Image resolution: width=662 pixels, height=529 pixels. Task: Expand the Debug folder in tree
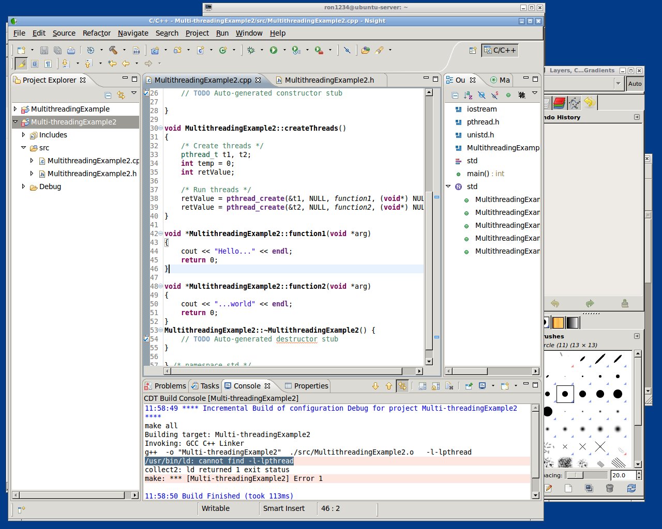(x=23, y=186)
